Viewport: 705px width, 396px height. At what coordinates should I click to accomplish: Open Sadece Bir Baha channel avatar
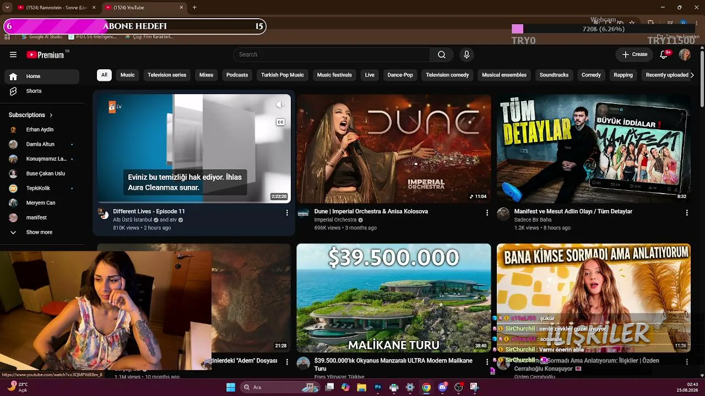(503, 214)
